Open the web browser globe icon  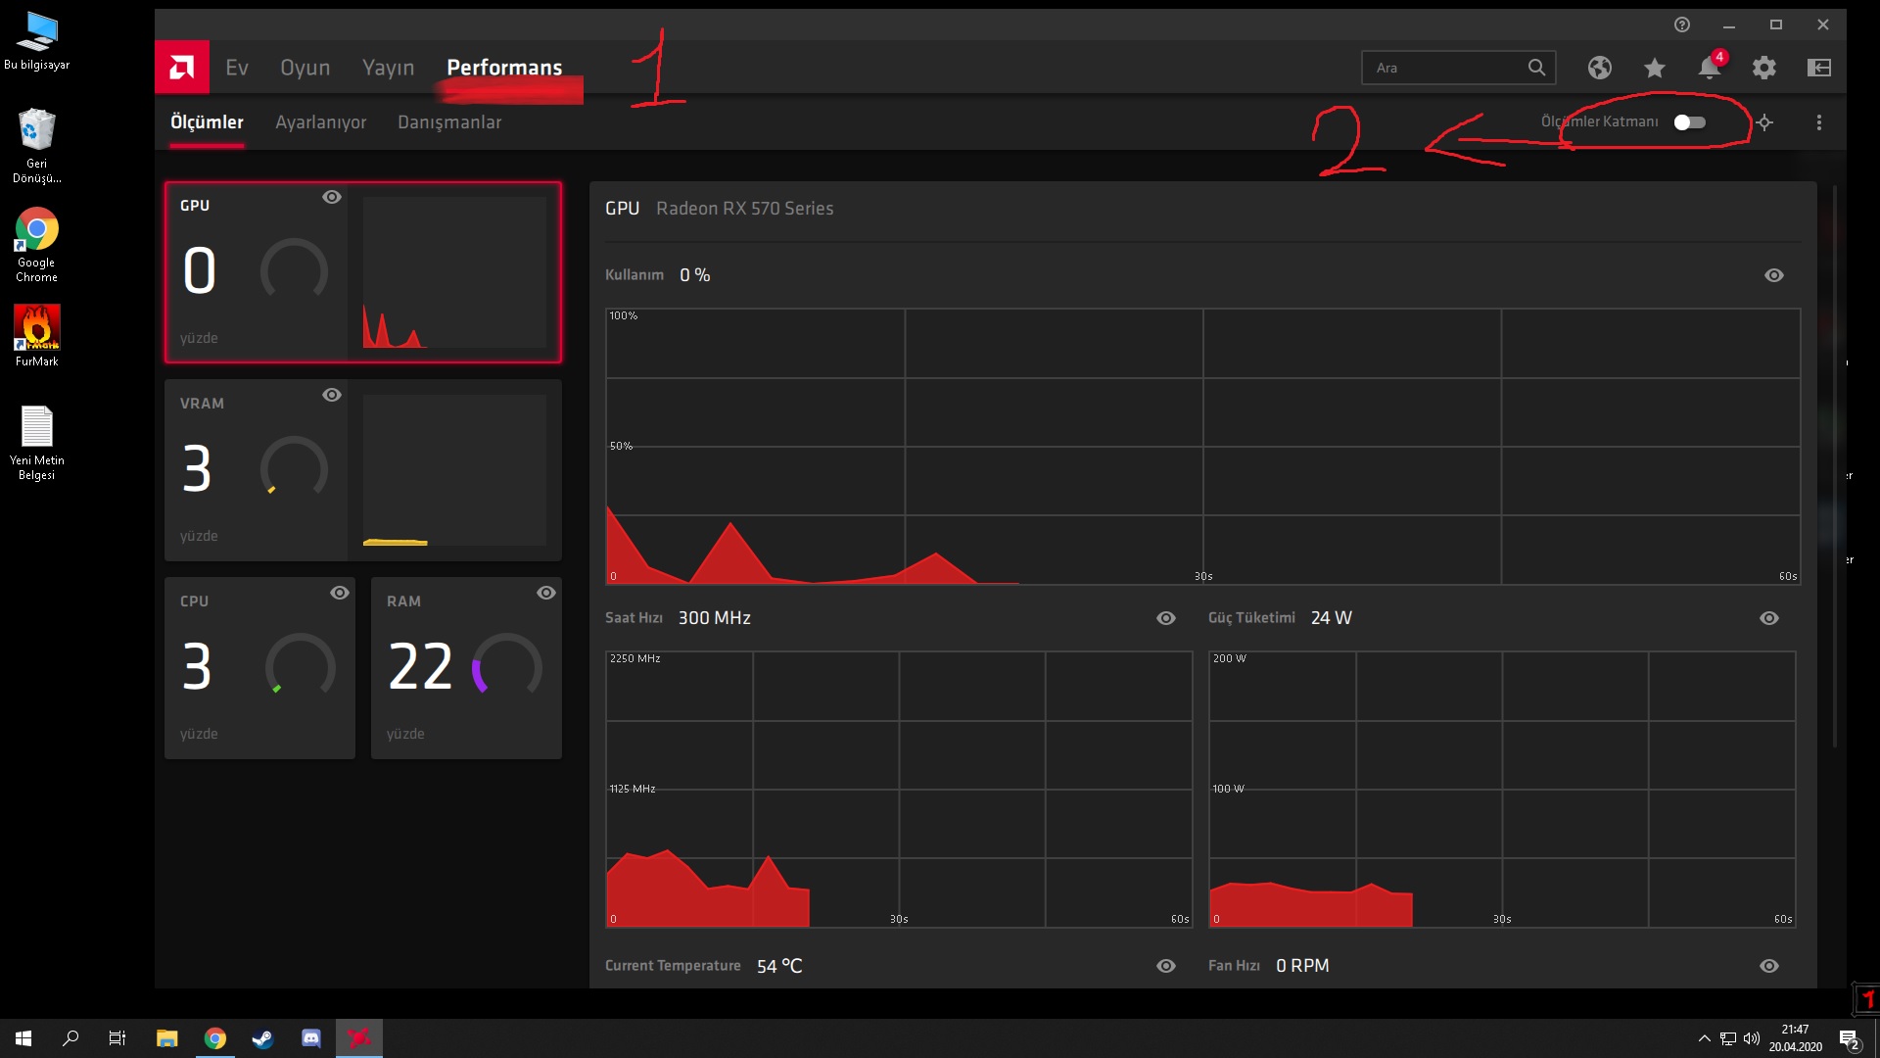1600,68
